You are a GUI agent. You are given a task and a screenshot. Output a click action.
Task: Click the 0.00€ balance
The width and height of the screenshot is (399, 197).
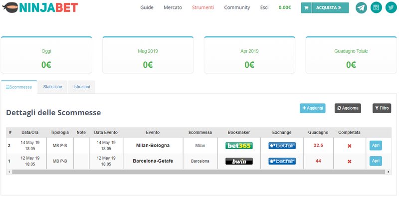(x=285, y=7)
